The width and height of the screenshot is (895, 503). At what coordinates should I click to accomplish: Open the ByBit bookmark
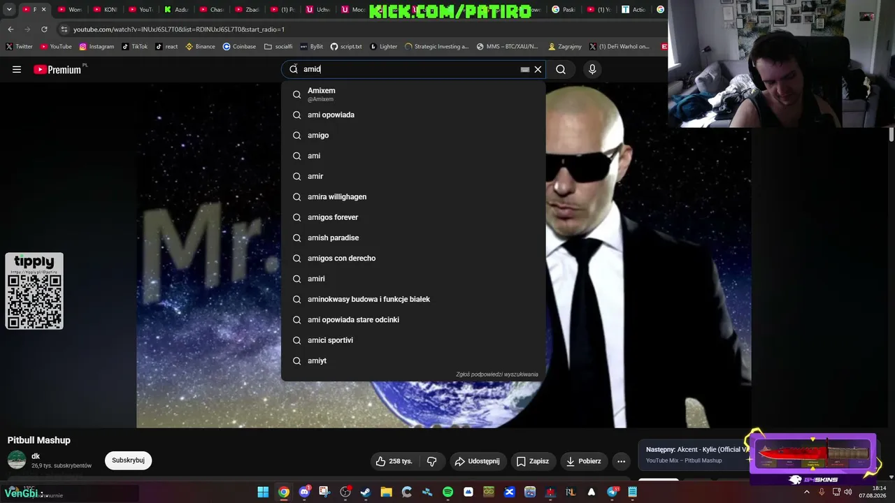point(311,47)
